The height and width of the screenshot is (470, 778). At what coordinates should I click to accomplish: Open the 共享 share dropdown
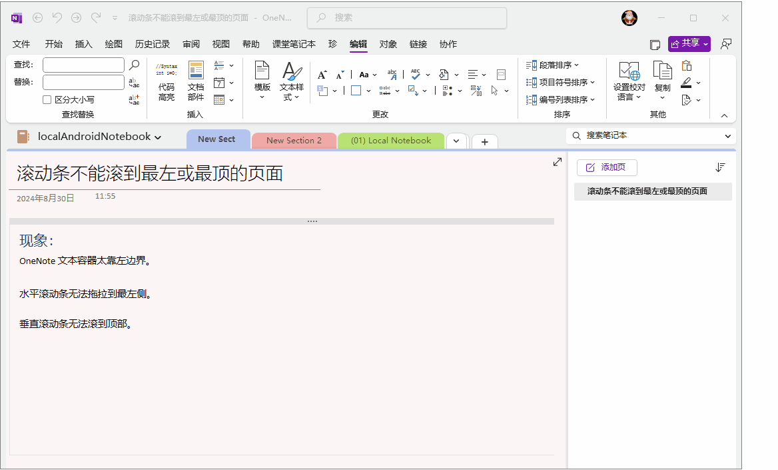click(689, 44)
